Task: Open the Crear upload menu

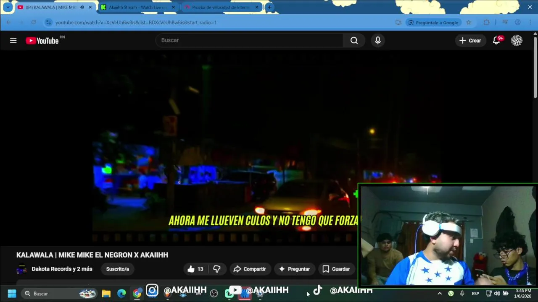Action: 470,40
